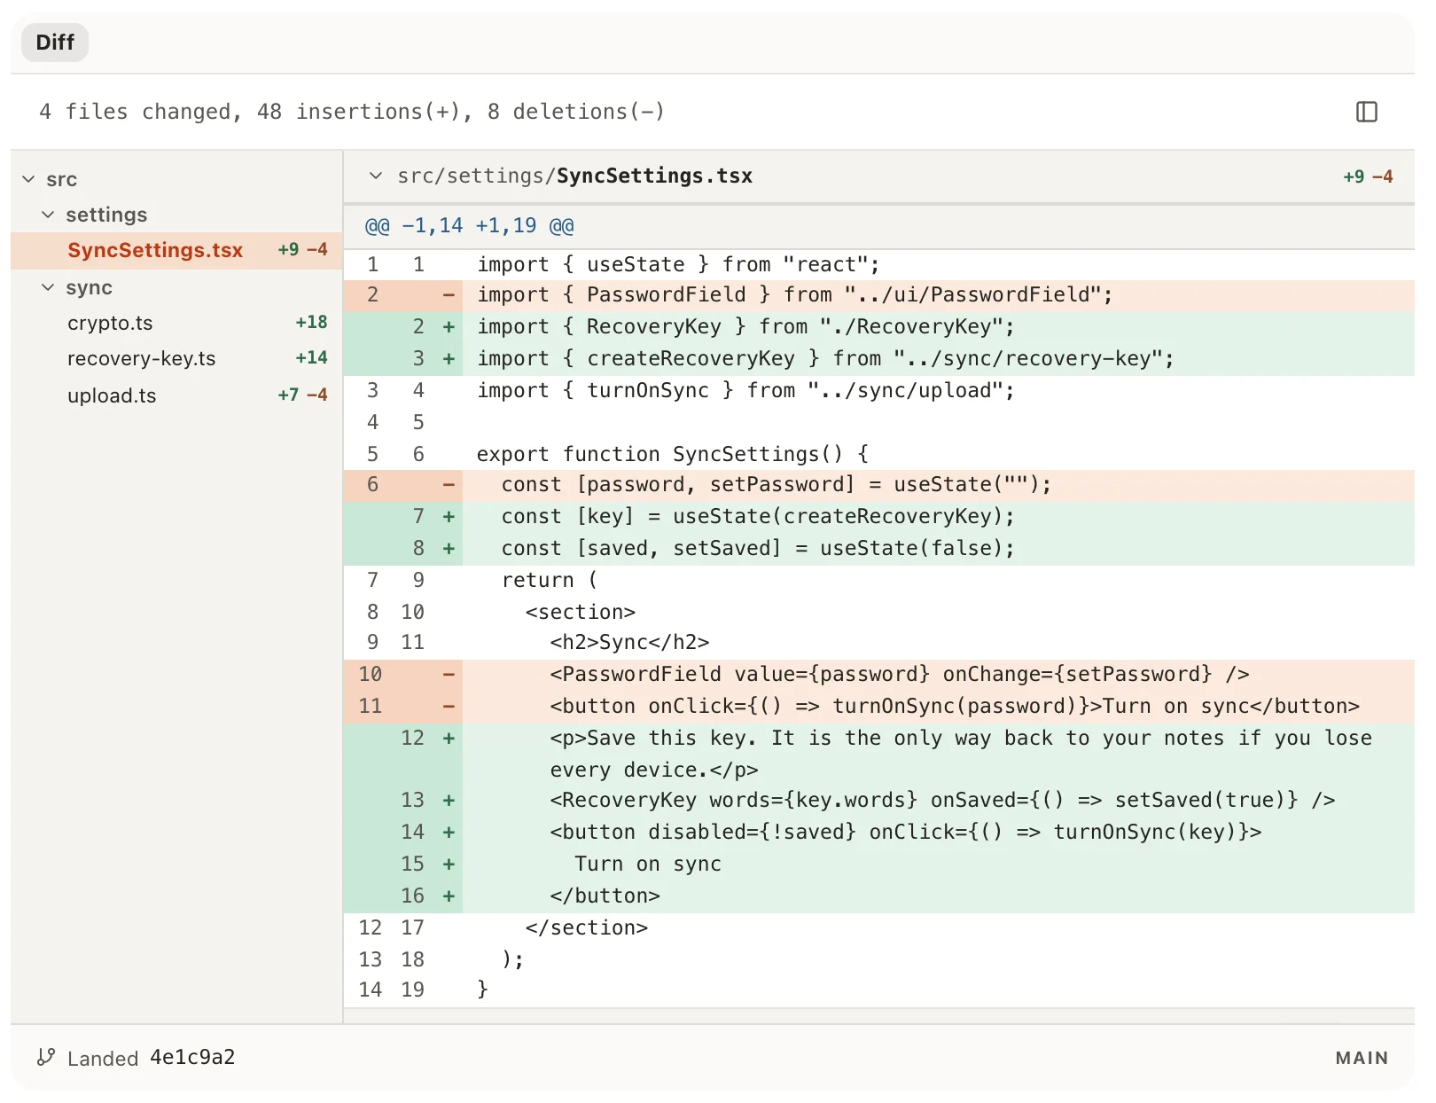Click the removed PasswordField import line

click(x=879, y=294)
